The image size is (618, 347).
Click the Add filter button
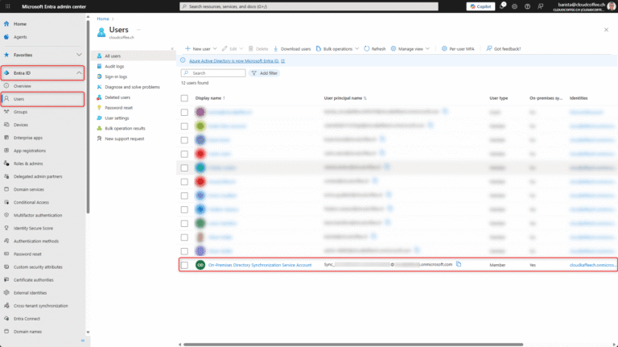[265, 73]
